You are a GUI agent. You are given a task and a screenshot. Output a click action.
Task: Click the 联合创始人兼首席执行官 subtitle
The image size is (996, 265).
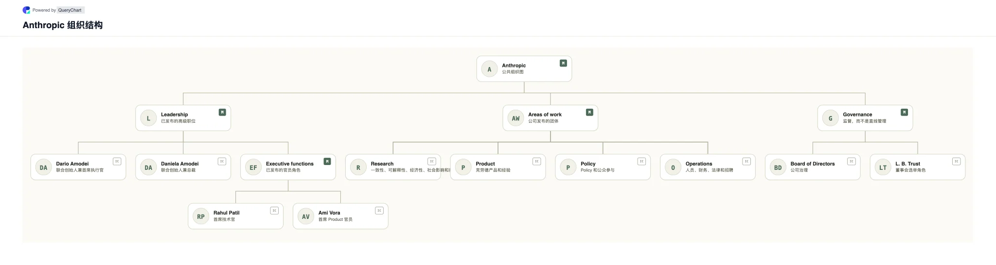[80, 170]
